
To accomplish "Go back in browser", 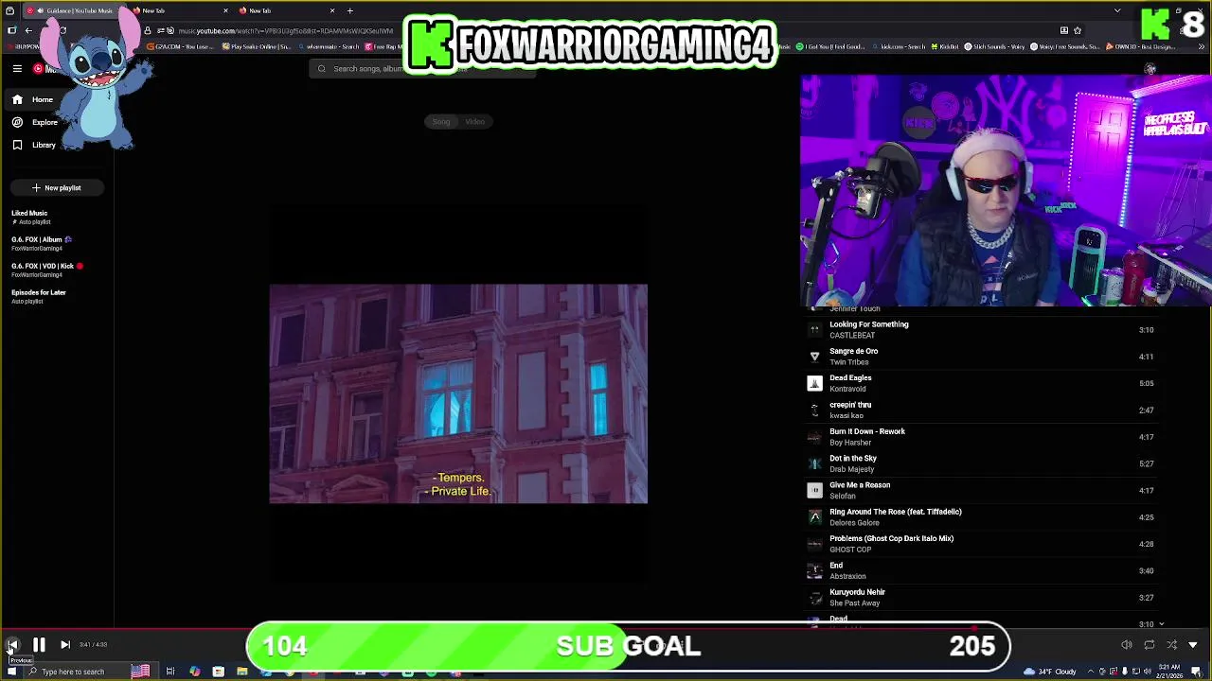I will (28, 30).
